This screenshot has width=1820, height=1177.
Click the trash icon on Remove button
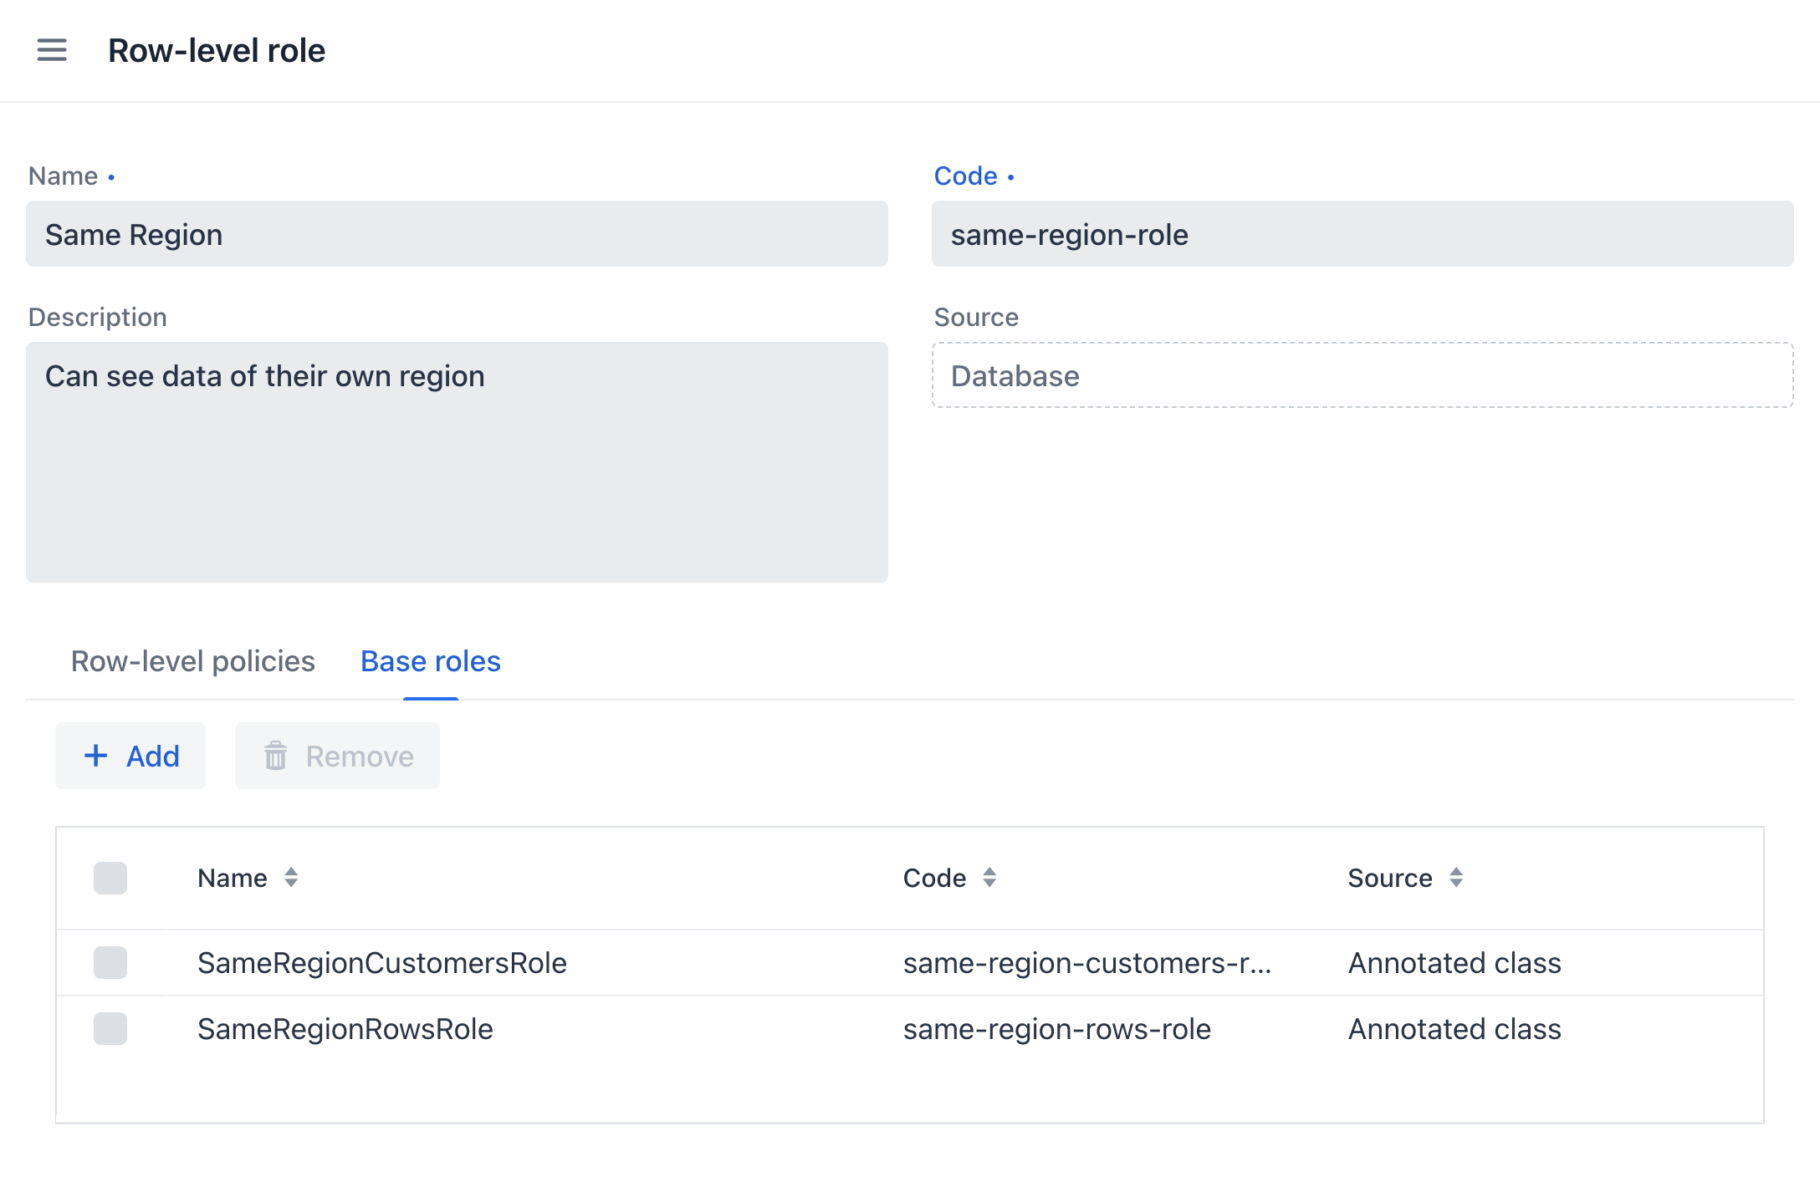click(x=275, y=756)
